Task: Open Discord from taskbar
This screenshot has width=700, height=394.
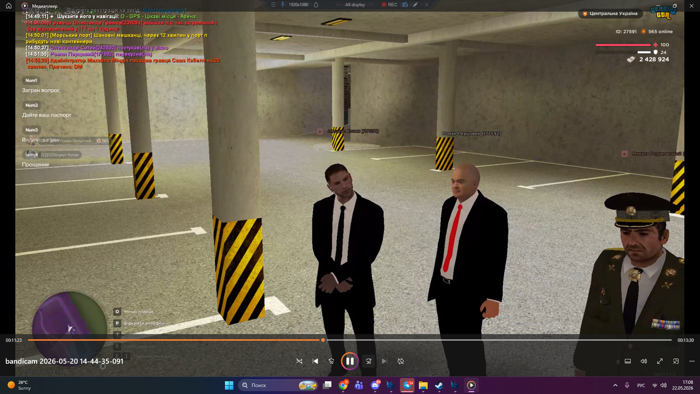Action: (x=375, y=385)
